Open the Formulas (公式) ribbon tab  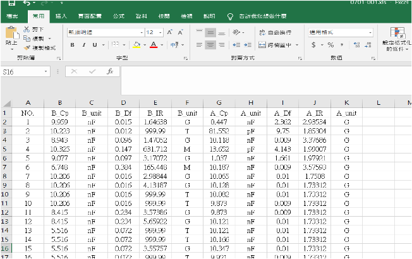pos(118,16)
